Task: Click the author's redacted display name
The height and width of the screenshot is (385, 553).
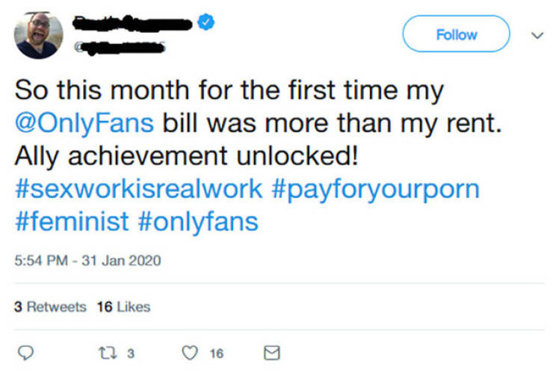Action: (x=133, y=23)
